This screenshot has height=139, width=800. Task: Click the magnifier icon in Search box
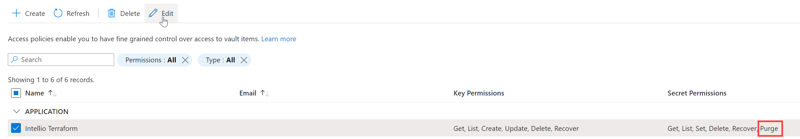[14, 59]
